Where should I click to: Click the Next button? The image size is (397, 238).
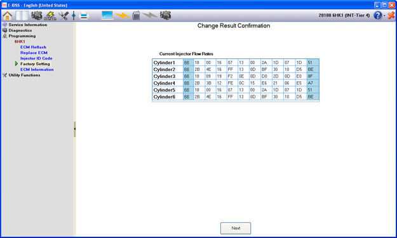click(236, 228)
